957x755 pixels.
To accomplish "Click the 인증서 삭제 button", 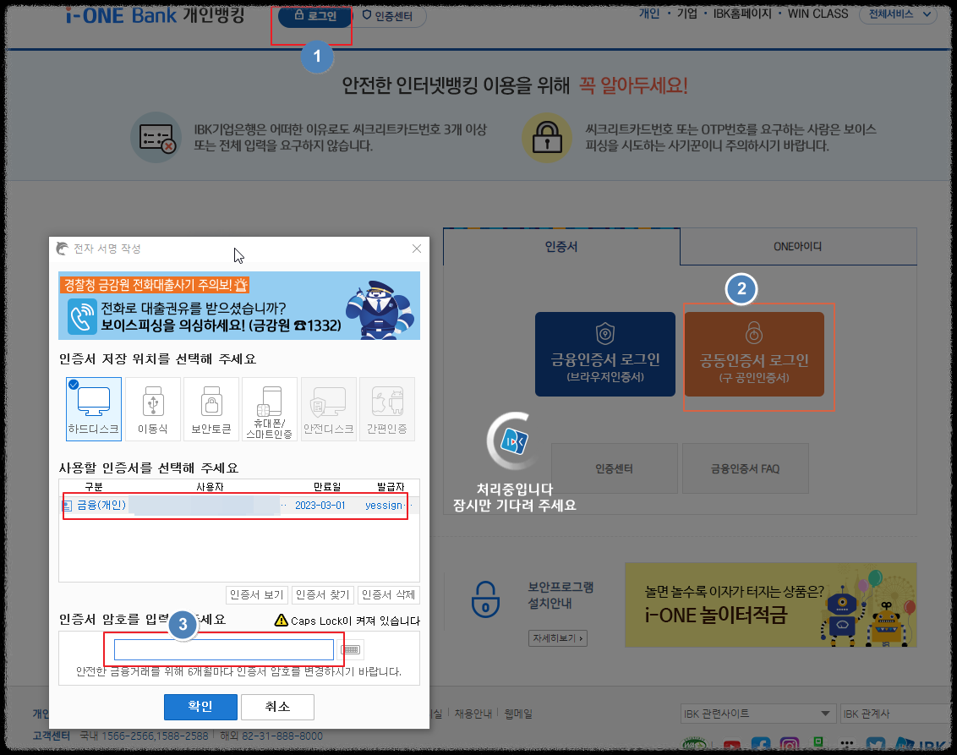I will pyautogui.click(x=389, y=594).
